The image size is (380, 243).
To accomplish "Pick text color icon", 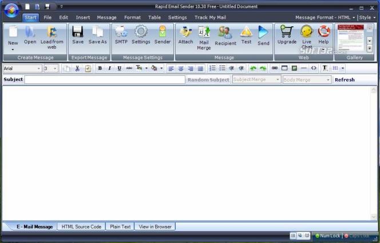I will point(139,68).
